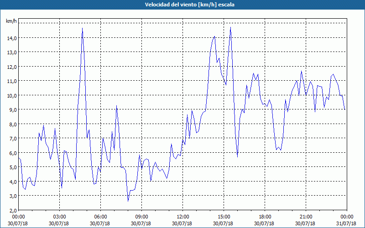
Task: Click the wind speed spike between 03:00 and 06:00
Action: [x=83, y=28]
